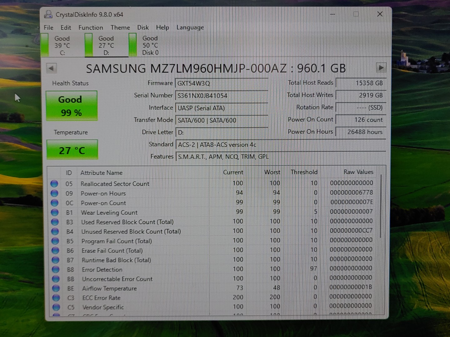Click the Total Host Writes value 2919 GB
Screen dimensions: 450x337
361,95
